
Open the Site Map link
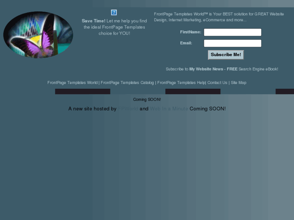[x=239, y=83]
